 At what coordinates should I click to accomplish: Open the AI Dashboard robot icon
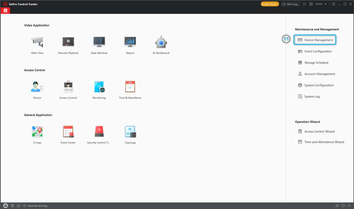coord(161,42)
